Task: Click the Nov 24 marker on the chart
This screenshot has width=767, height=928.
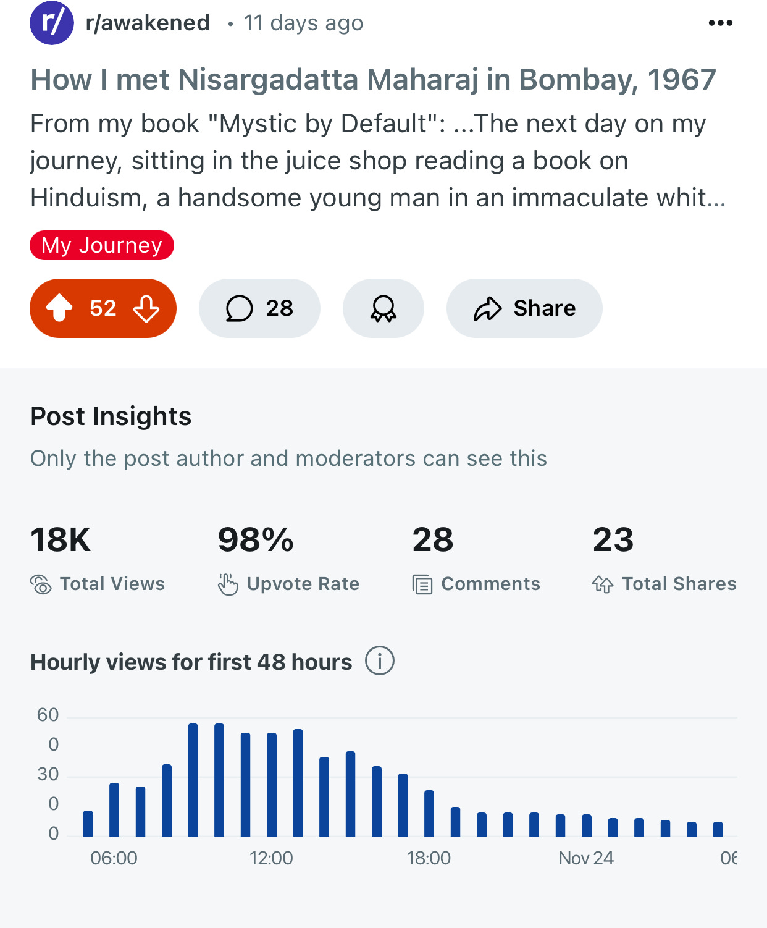Action: [585, 858]
